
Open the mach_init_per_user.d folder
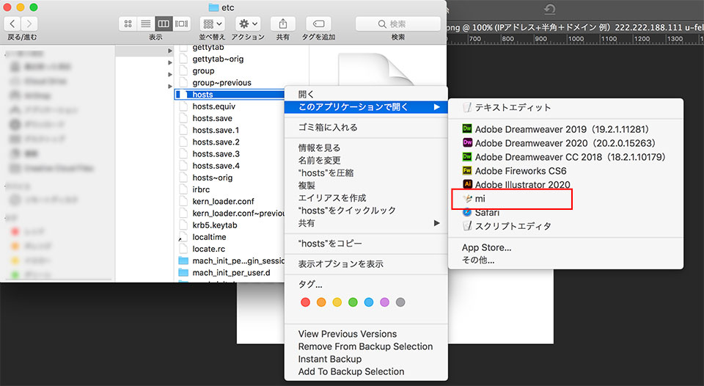230,273
